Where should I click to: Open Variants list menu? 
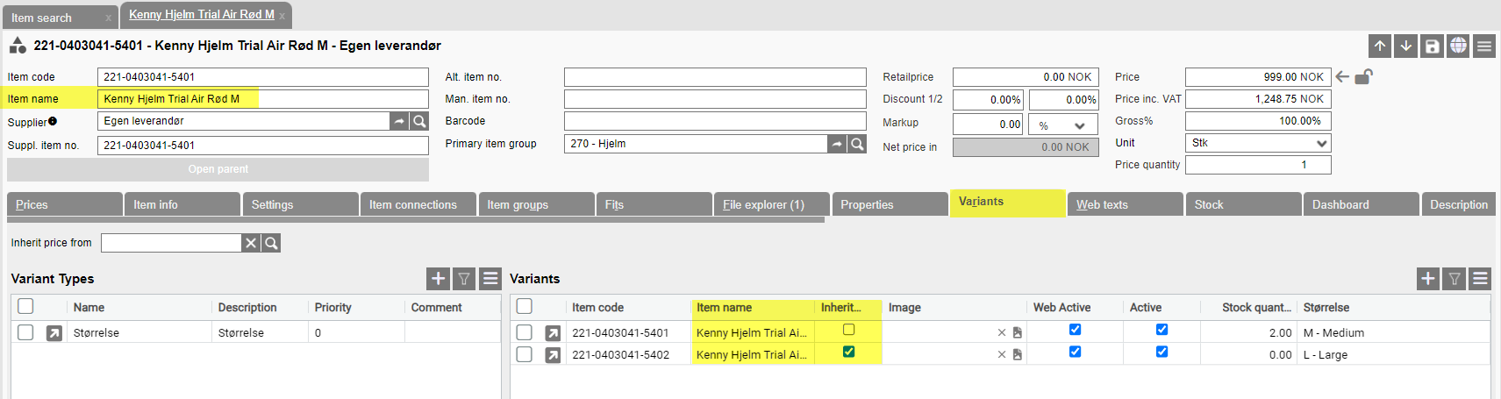pos(1481,279)
